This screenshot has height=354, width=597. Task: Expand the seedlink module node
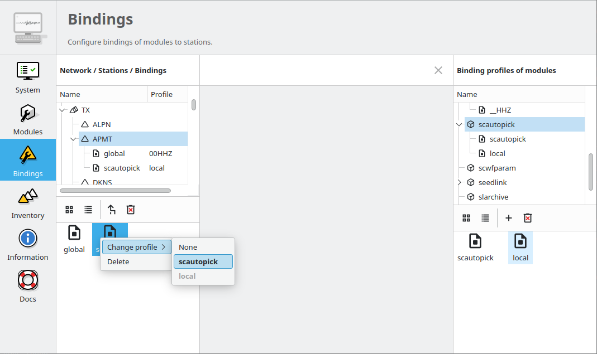point(459,182)
